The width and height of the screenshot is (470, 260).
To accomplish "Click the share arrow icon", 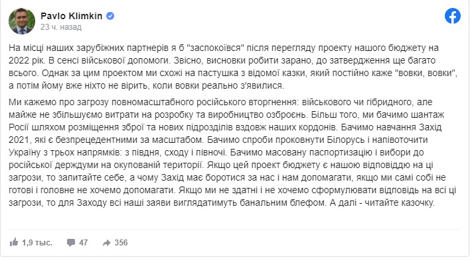I will click(106, 243).
